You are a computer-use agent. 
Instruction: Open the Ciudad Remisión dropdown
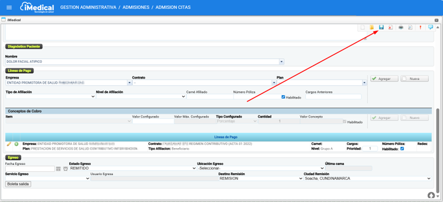[429, 178]
